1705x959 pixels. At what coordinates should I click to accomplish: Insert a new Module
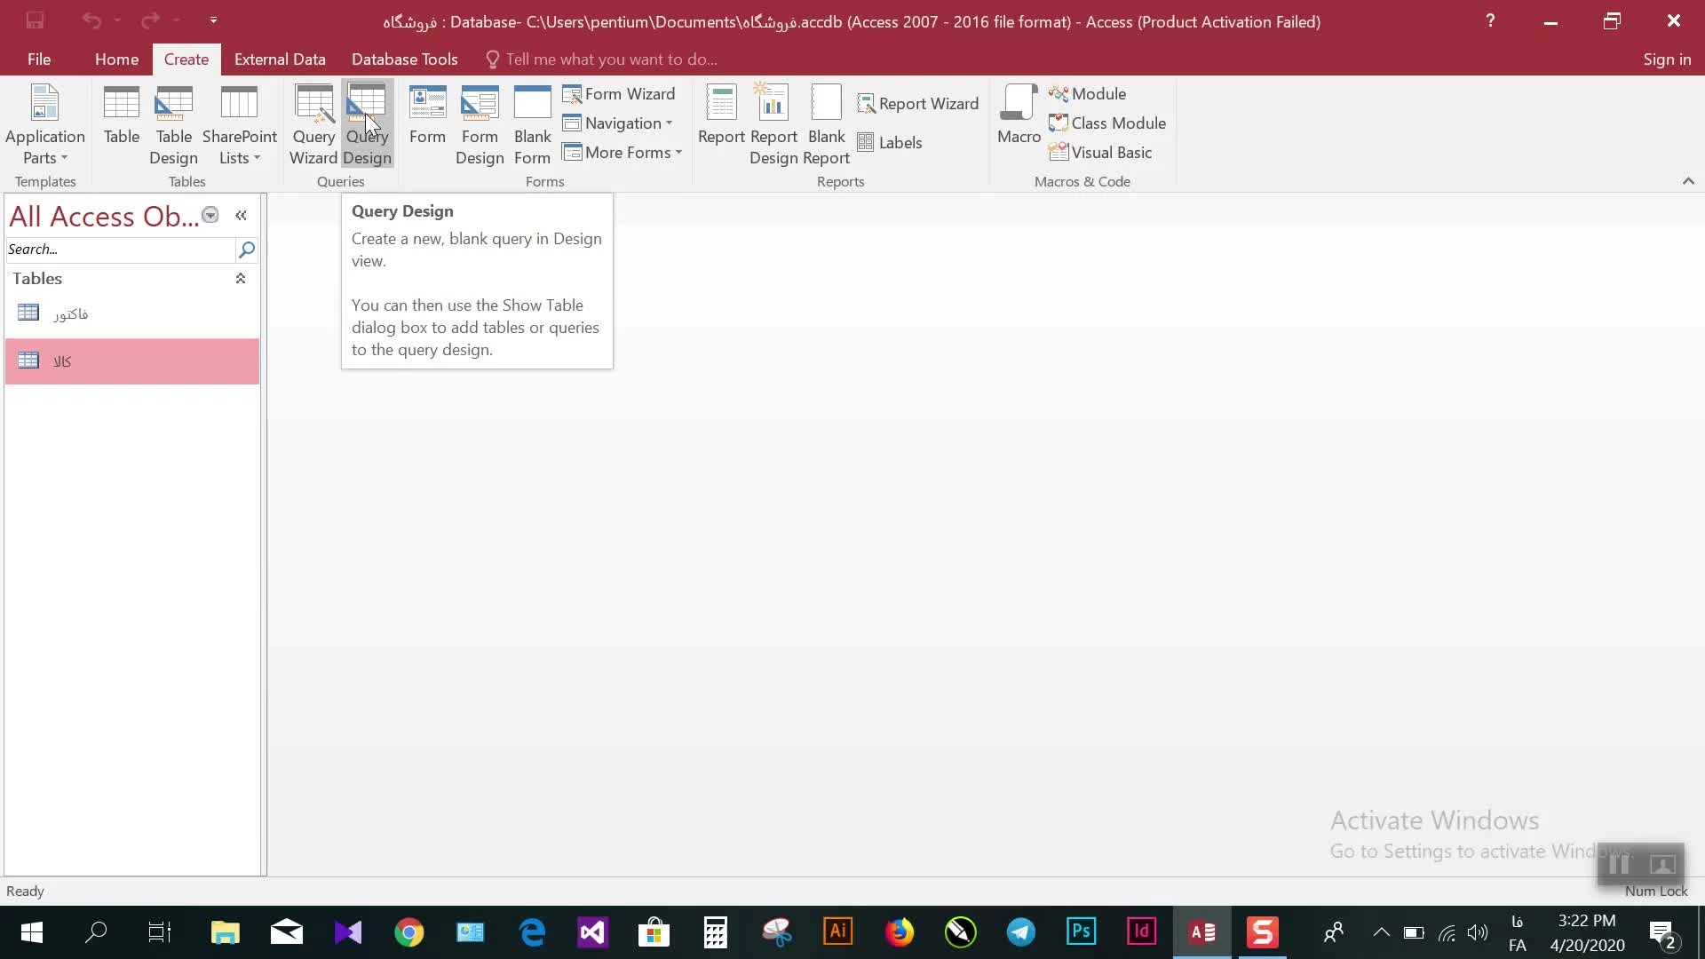(1087, 94)
